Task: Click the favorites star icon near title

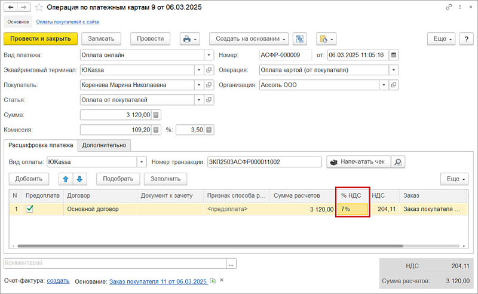Action: 39,7
